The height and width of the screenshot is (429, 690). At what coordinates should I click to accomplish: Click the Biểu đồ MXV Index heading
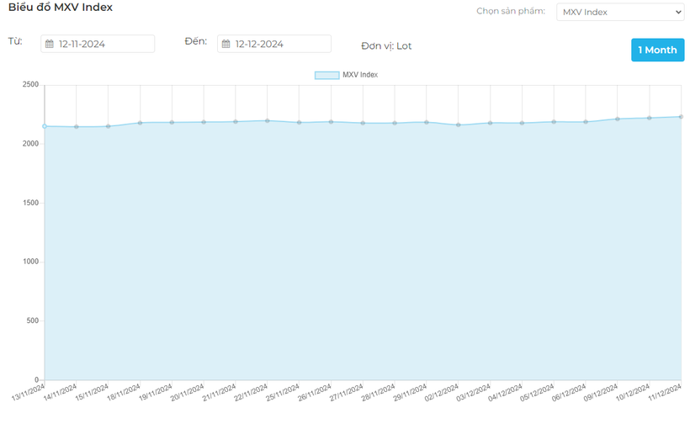point(61,8)
